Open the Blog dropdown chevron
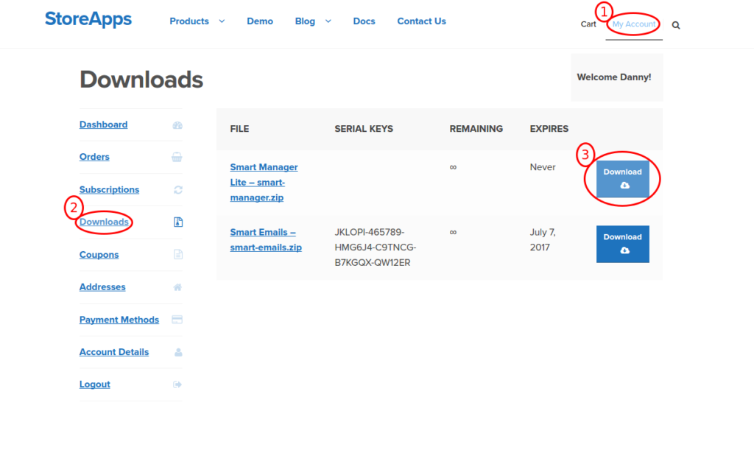The image size is (754, 450). 328,21
